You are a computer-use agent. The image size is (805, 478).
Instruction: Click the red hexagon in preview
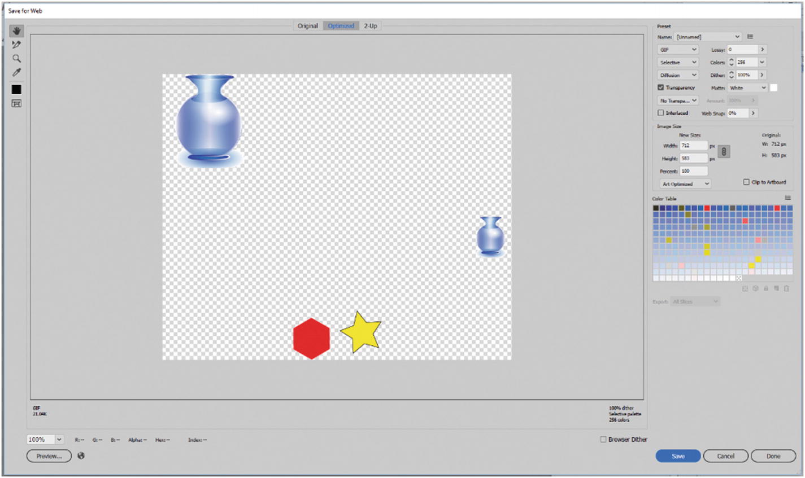[311, 338]
